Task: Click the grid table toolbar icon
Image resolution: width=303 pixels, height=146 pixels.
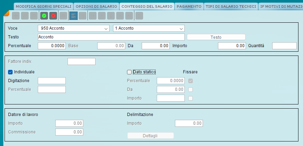Action: tap(139, 16)
